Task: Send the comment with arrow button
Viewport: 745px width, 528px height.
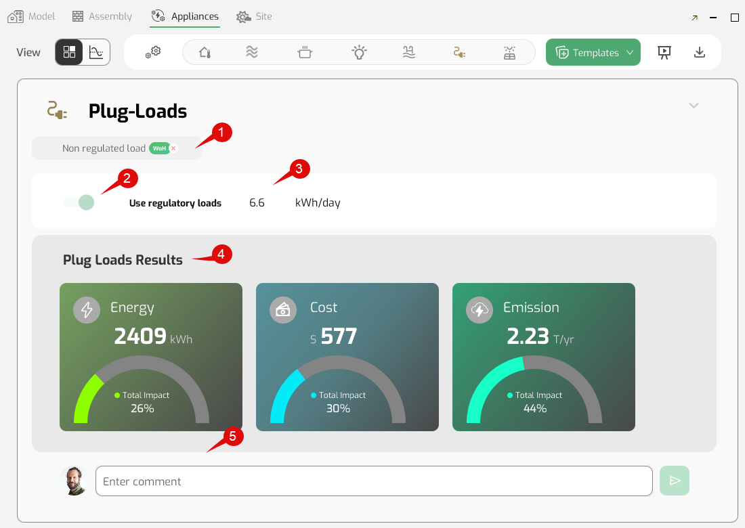Action: coord(675,481)
